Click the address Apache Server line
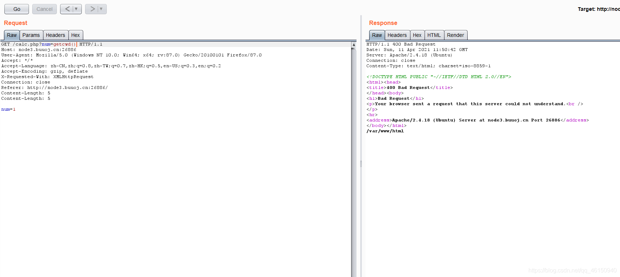This screenshot has height=277, width=620. coord(478,120)
